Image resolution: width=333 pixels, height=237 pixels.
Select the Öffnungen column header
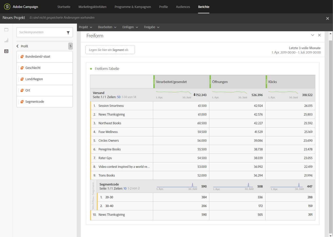[x=238, y=82]
